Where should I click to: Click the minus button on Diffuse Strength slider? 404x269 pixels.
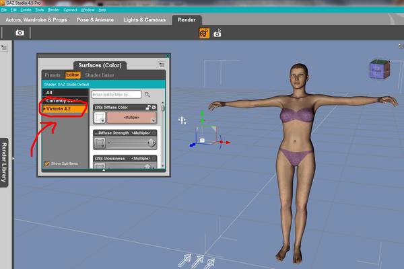pyautogui.click(x=109, y=143)
